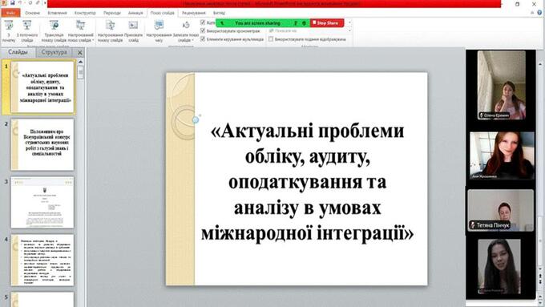Click shield icon on Zoom sharing bar
The image size is (545, 307).
click(x=304, y=23)
